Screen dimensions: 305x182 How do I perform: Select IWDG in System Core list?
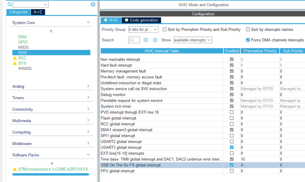coord(23,47)
